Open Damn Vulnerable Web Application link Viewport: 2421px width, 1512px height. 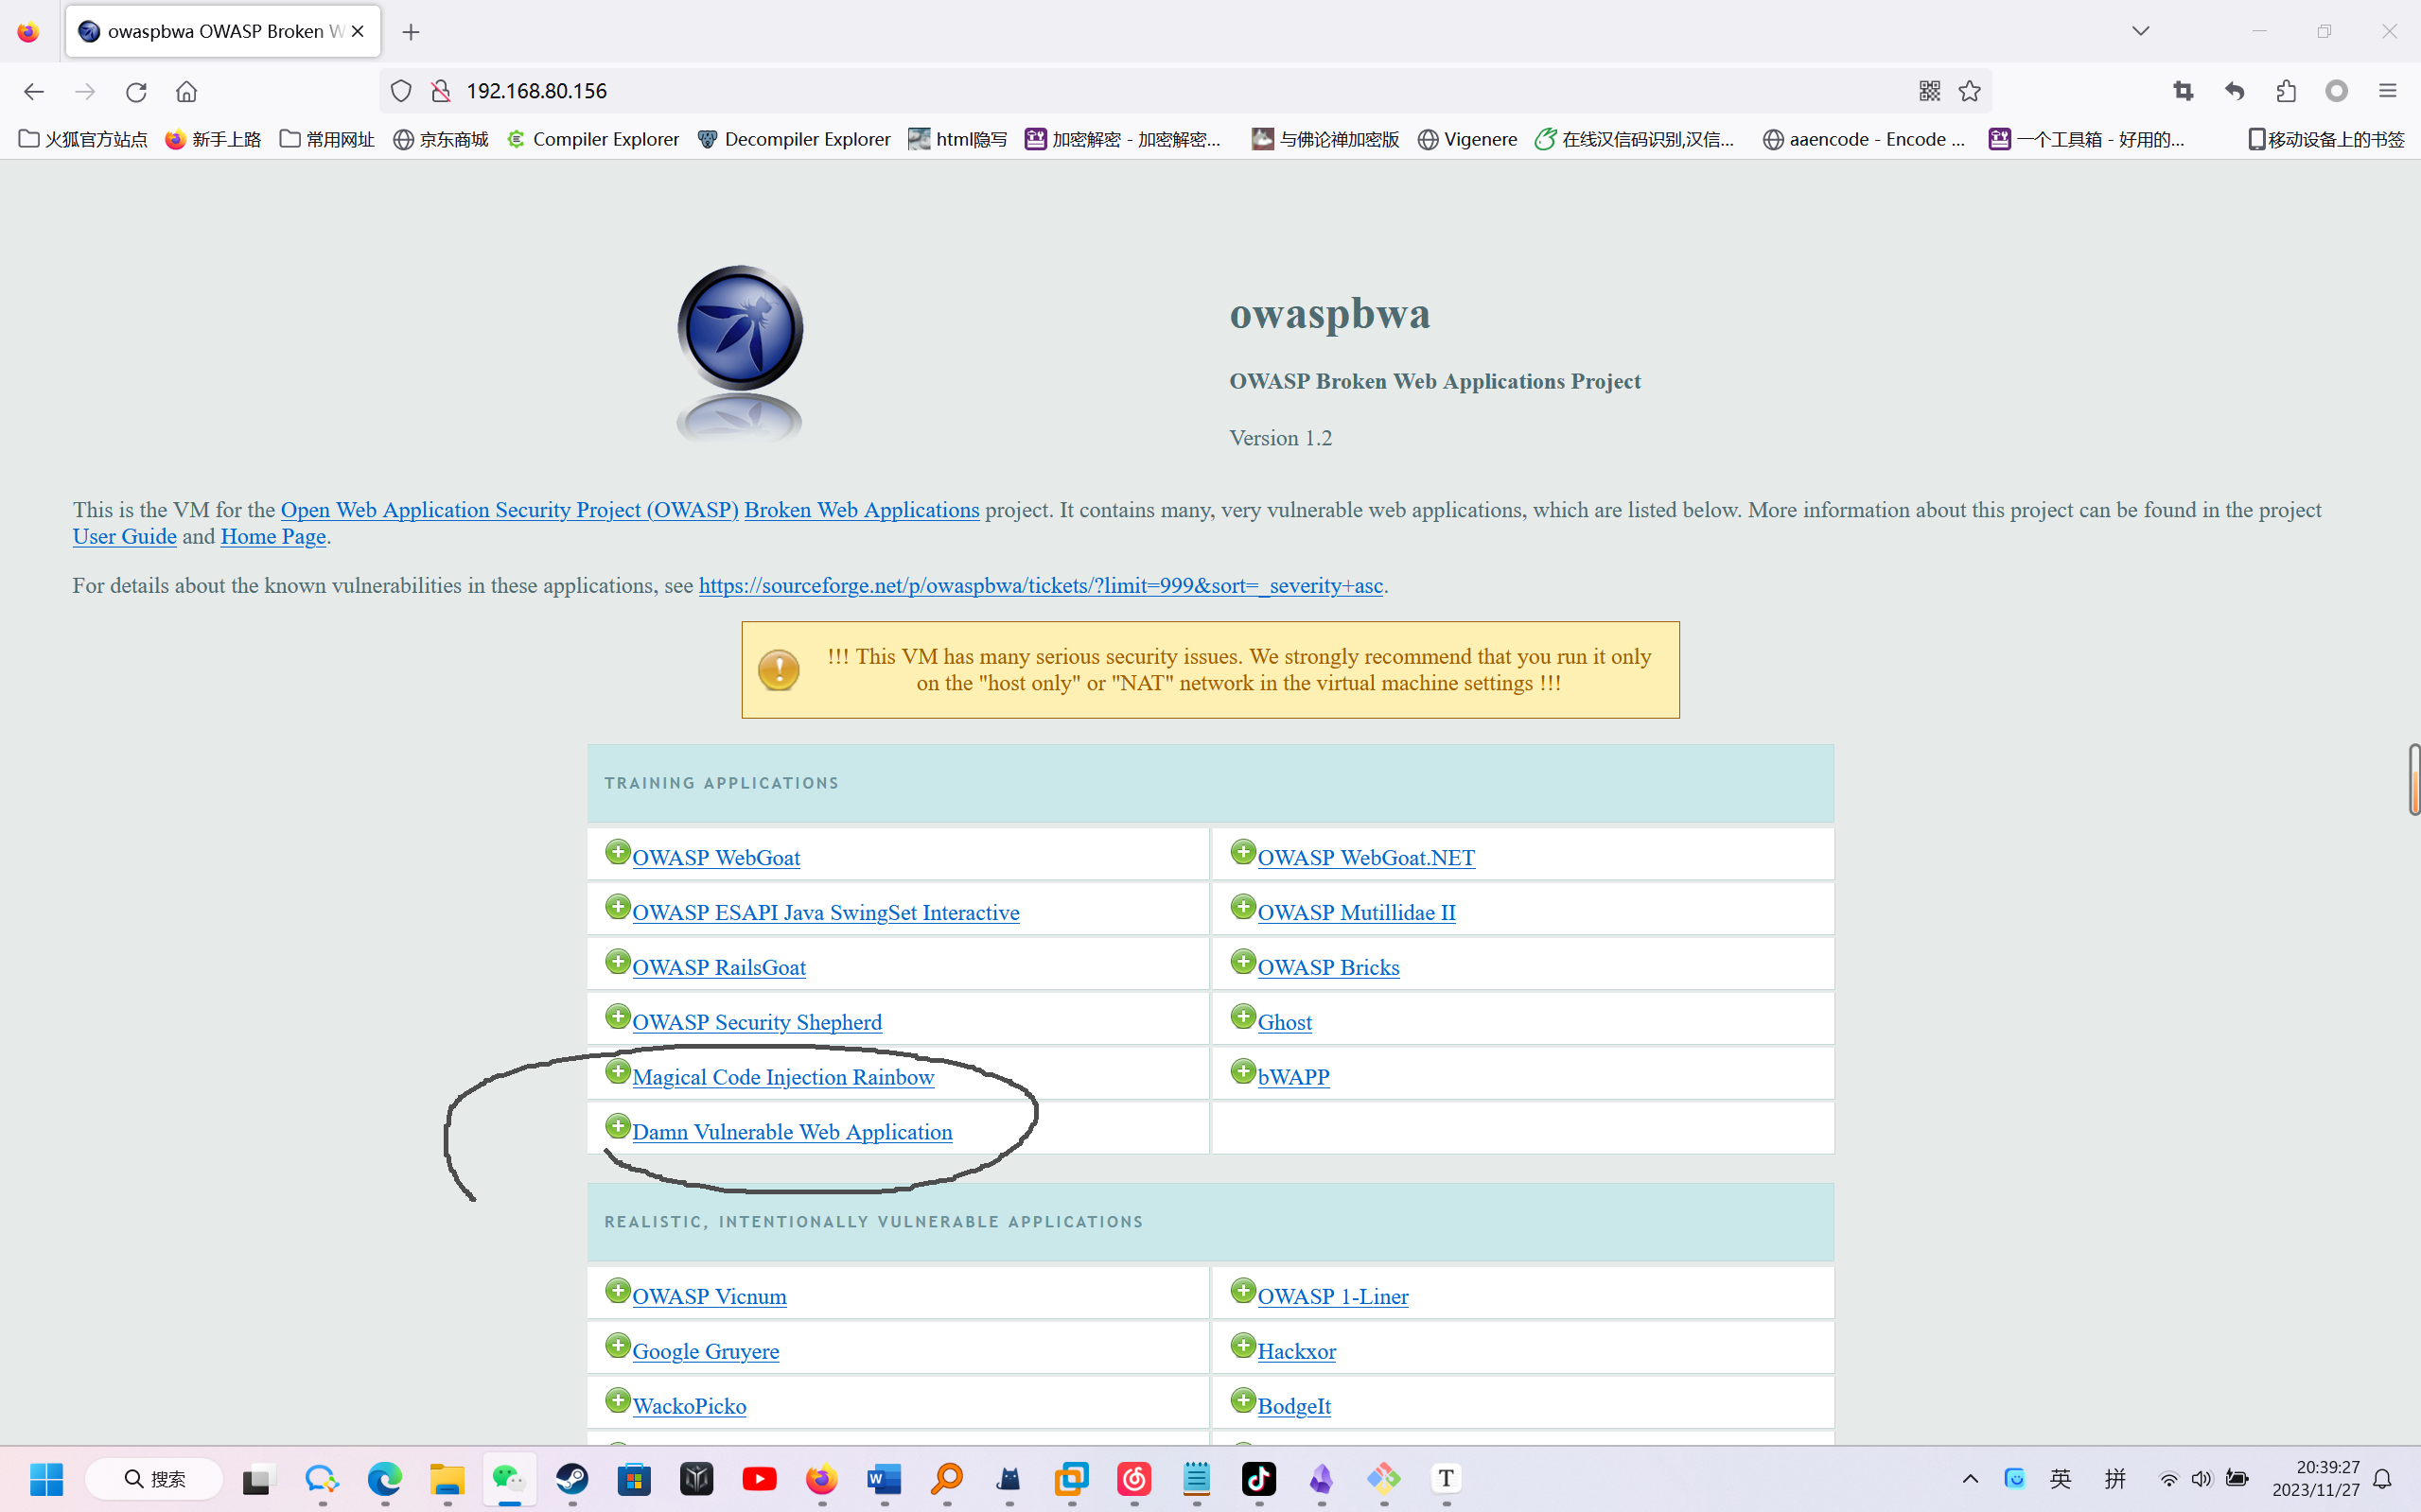click(x=792, y=1133)
